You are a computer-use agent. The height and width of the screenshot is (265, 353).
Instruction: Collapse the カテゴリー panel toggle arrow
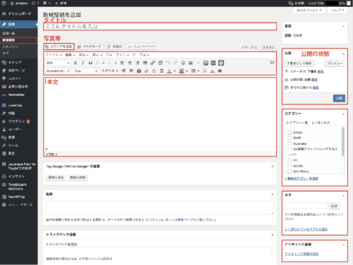click(343, 113)
